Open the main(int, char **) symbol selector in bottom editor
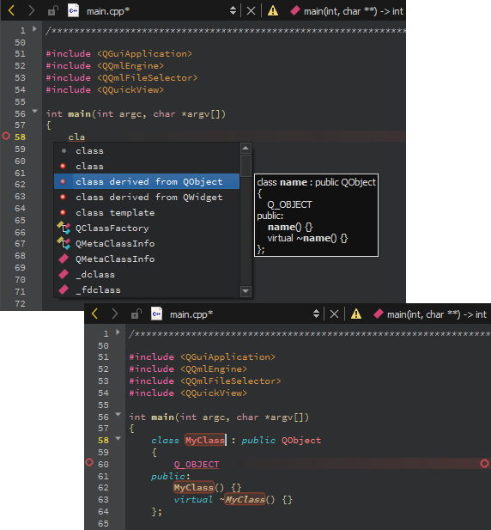 coord(431,314)
